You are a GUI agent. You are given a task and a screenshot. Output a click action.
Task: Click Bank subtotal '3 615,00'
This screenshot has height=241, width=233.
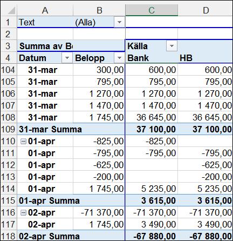pos(152,200)
